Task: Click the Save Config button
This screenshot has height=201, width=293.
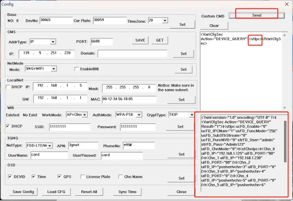Action: click(23, 192)
